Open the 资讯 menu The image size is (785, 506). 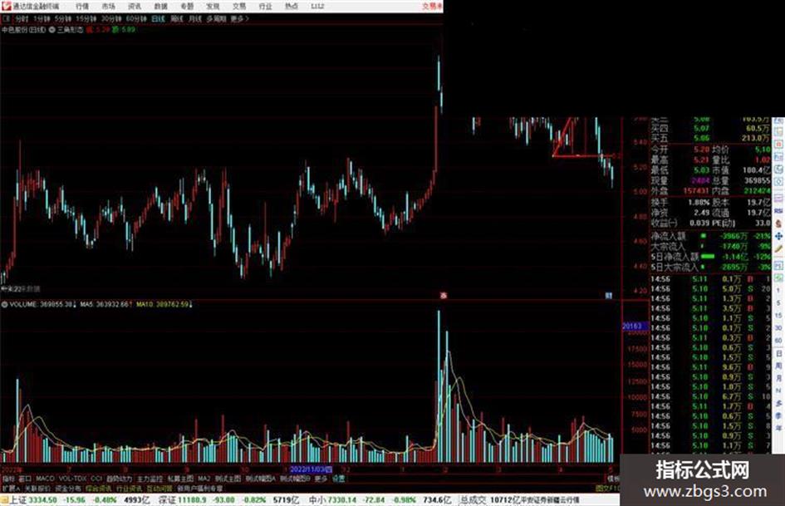click(x=135, y=6)
